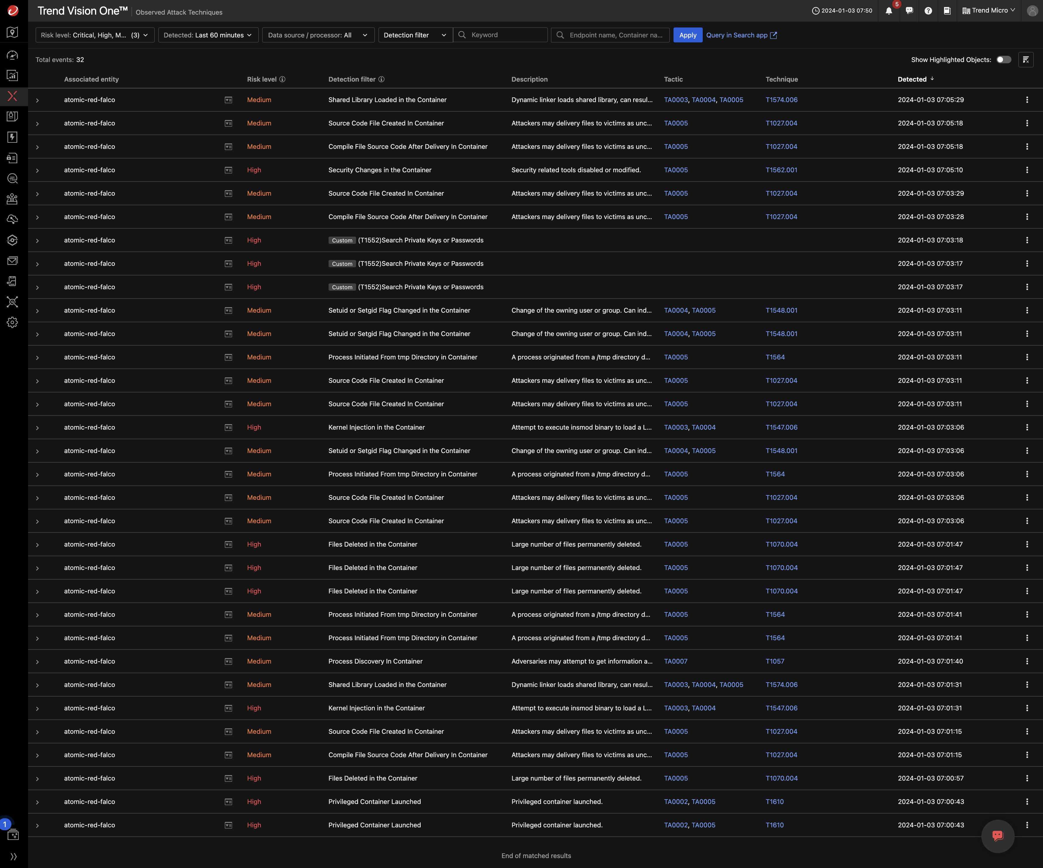Click the Associated entity column header

(91, 80)
